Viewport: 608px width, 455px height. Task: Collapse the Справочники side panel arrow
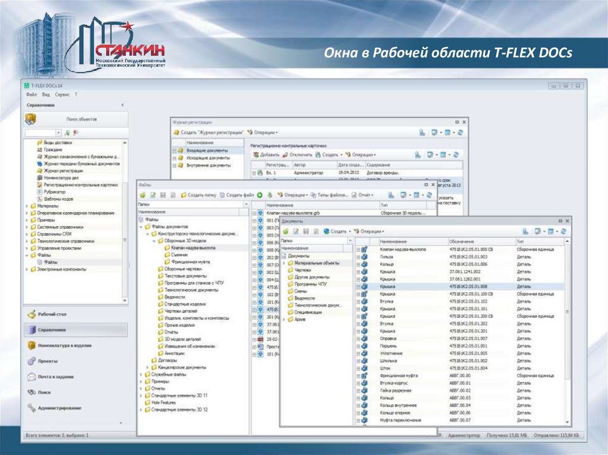[122, 105]
